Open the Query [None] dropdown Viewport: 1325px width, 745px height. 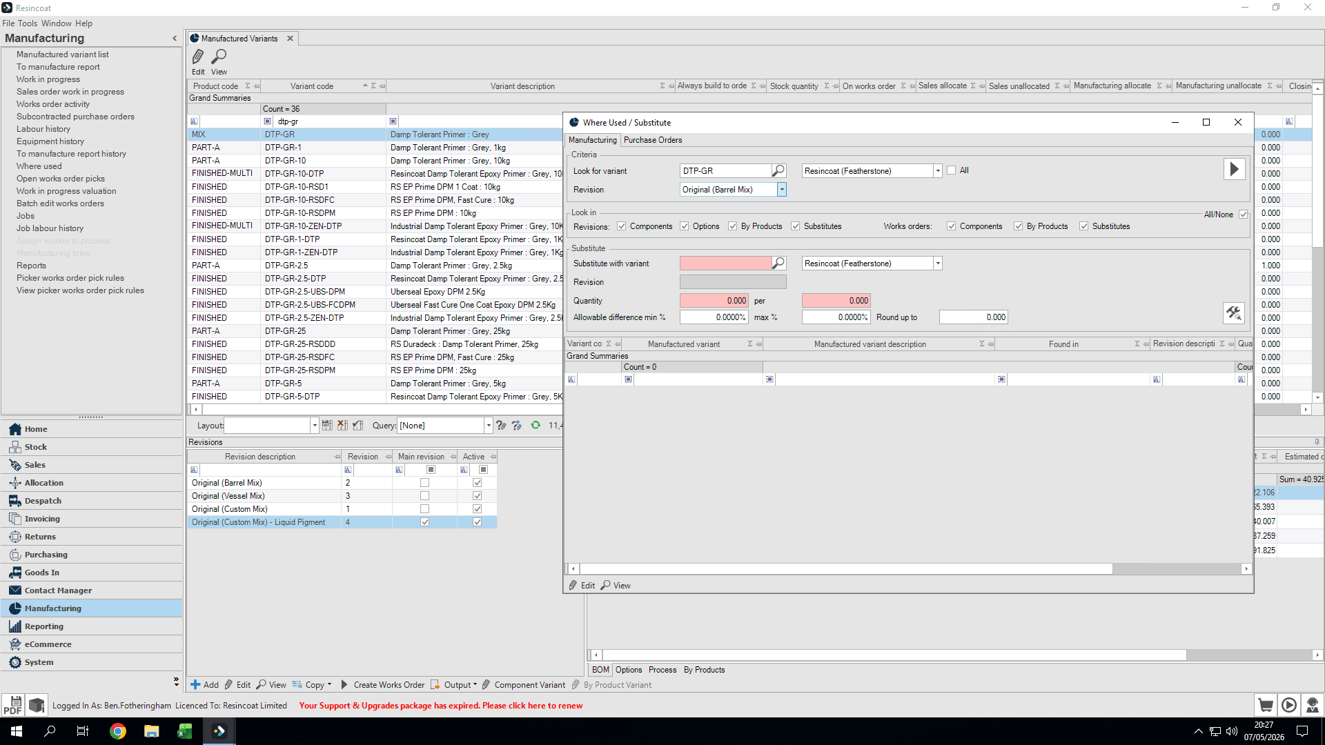click(489, 426)
